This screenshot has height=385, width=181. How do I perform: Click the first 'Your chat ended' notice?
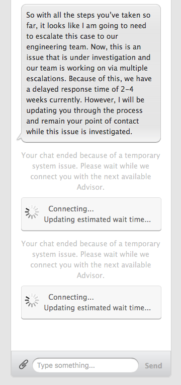pyautogui.click(x=90, y=171)
